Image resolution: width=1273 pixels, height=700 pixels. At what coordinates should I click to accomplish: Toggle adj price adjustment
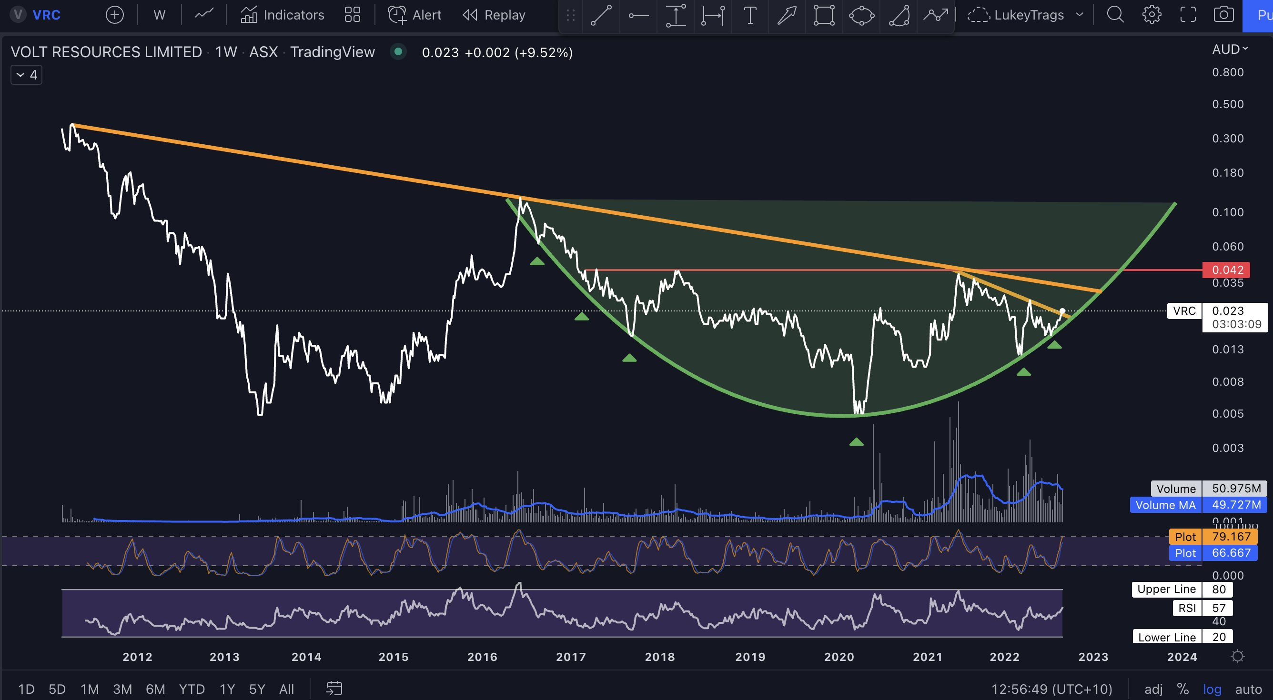pyautogui.click(x=1153, y=689)
